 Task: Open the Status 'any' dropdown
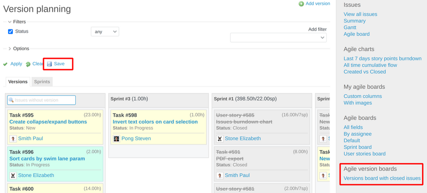(x=105, y=32)
